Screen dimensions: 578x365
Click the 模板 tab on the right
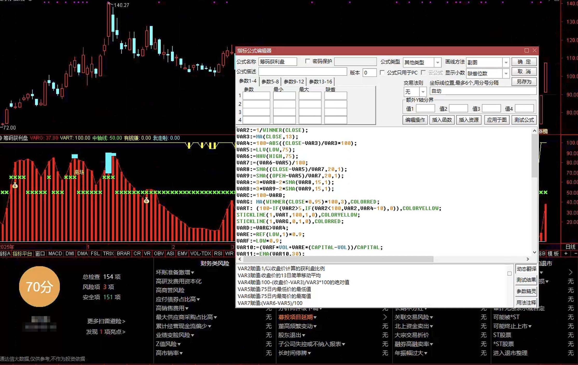tap(553, 254)
